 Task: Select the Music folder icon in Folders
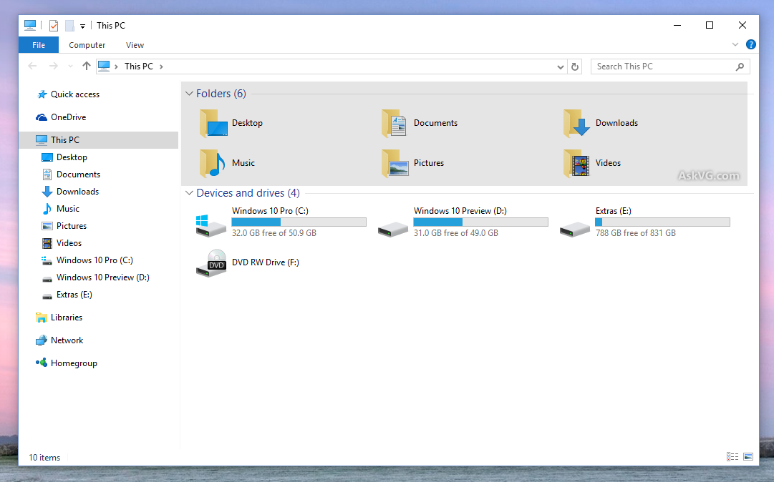(x=213, y=163)
